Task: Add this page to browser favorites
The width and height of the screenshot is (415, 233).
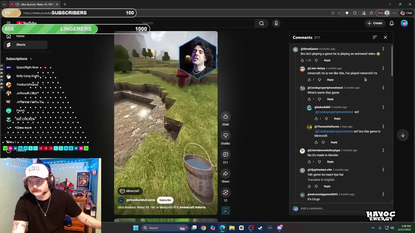Action: (339, 13)
